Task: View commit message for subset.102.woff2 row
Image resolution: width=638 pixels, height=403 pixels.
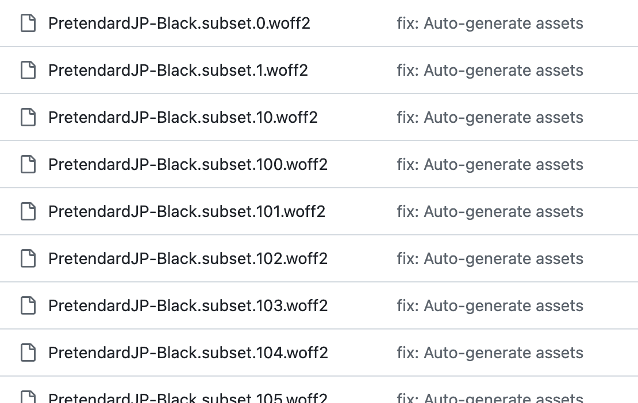Action: pyautogui.click(x=490, y=259)
